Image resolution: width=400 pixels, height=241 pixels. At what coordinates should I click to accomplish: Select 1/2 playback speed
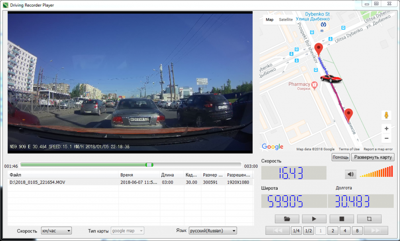click(309, 230)
